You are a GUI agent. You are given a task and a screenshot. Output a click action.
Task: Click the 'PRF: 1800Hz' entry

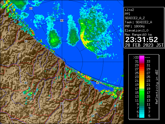pos(135,26)
